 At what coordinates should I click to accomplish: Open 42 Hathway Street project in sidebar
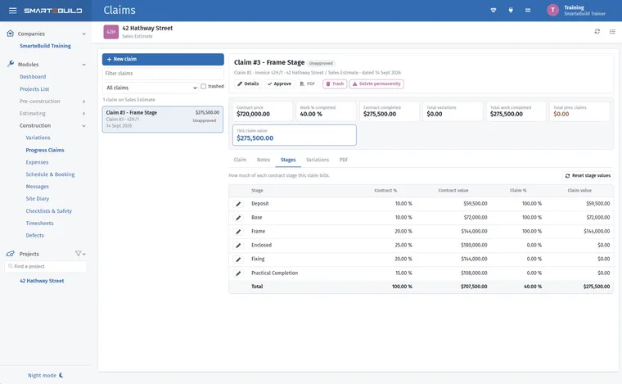pos(42,281)
